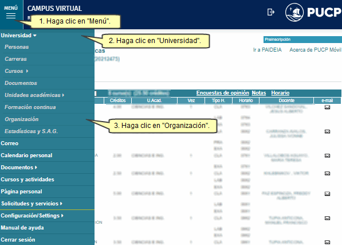Screen dimensions: 342x245
Task: Click the e-mail envelope icon in sixth course row
Action: tap(327, 218)
